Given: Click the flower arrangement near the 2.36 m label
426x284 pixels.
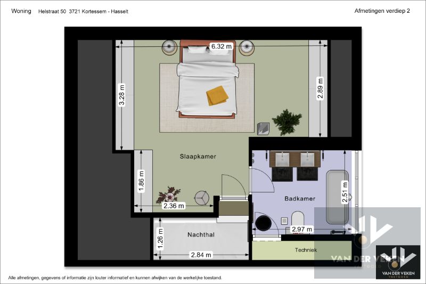Looking at the screenshot, I should tap(169, 194).
